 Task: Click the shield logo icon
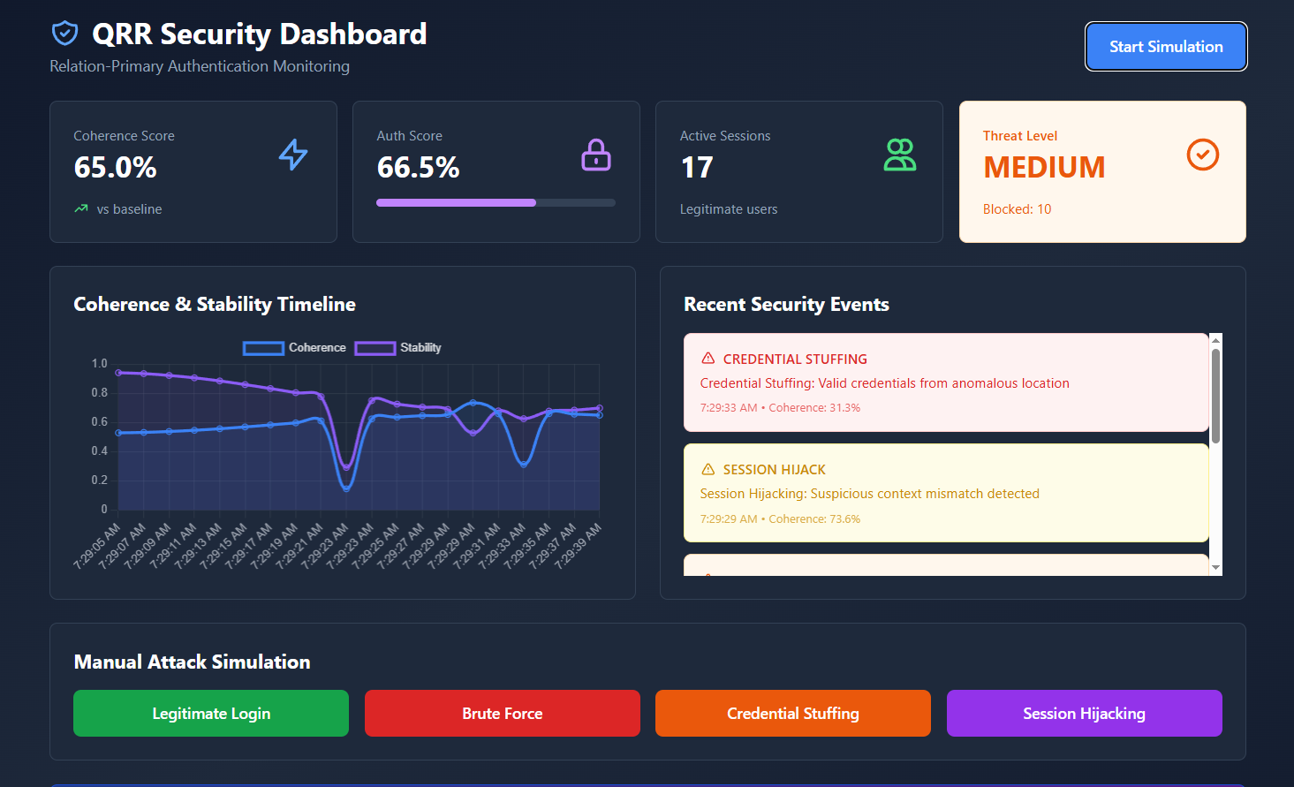click(x=65, y=33)
